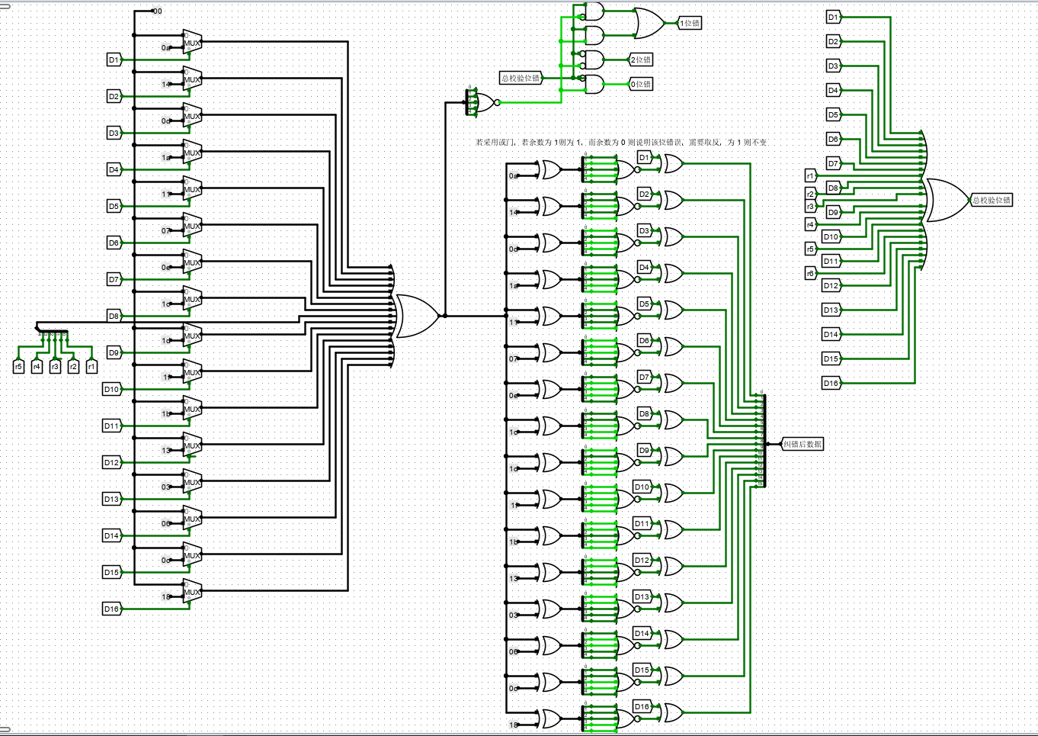Click the D3 tunnel in the correction gate column
Screen dimensions: 1038x736
645,230
